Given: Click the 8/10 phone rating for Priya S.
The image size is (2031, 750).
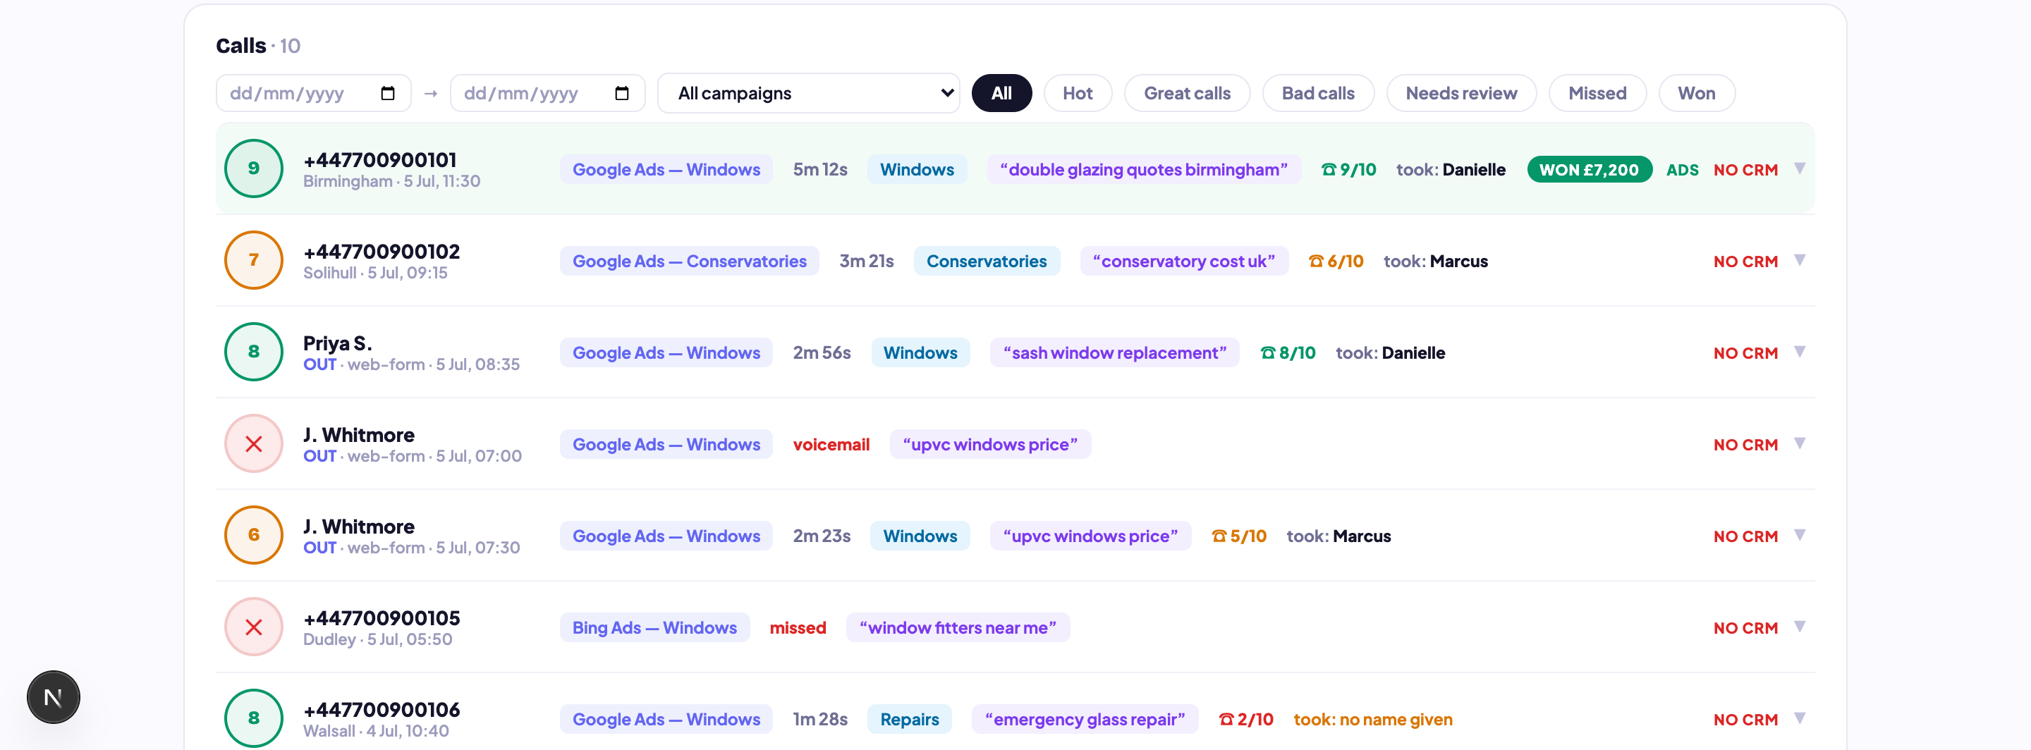Looking at the screenshot, I should (1288, 352).
